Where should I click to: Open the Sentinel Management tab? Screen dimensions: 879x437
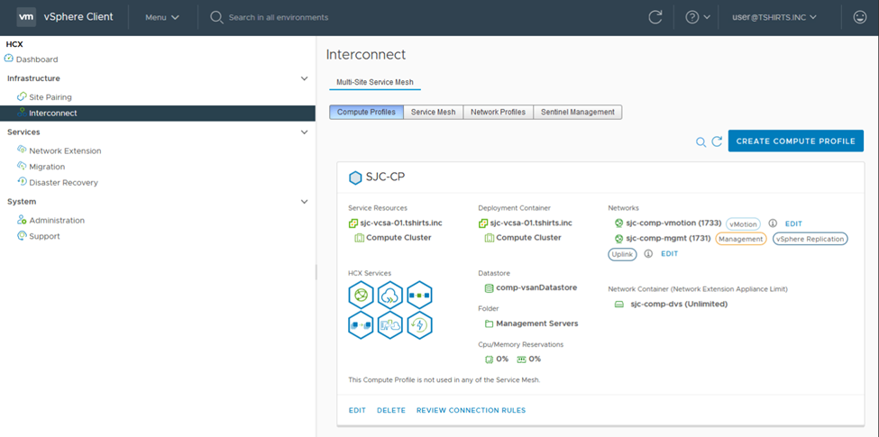[x=577, y=113]
